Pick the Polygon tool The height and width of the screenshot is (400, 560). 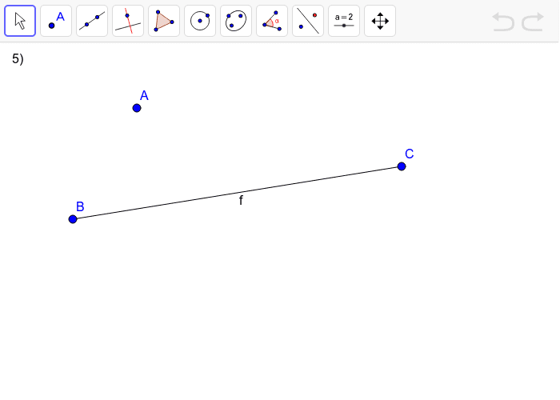tap(164, 21)
